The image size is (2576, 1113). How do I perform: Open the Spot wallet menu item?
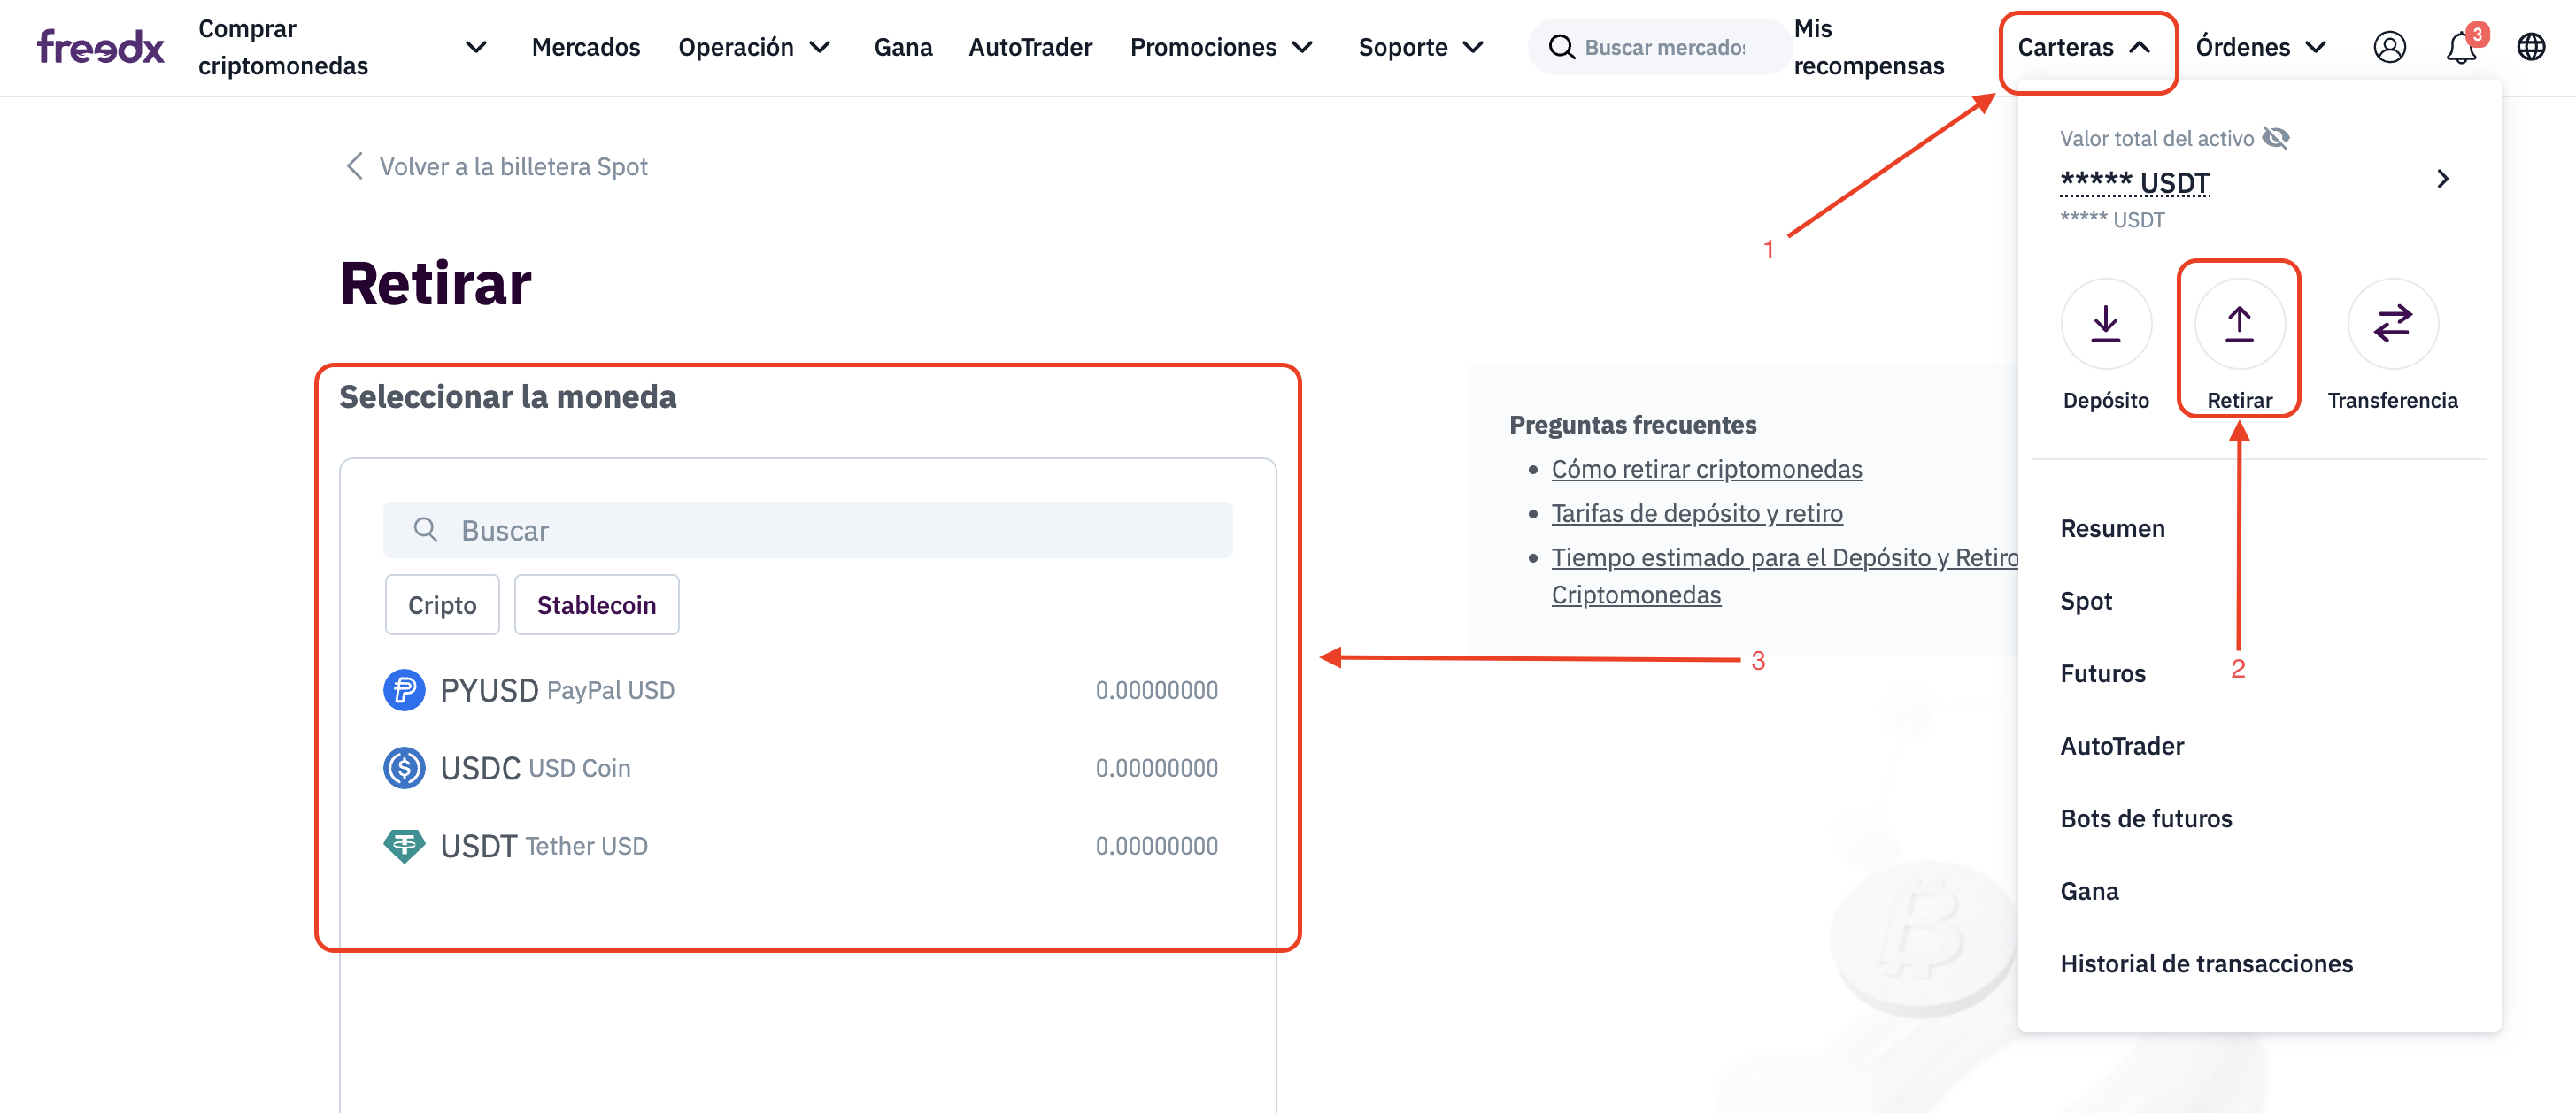(x=2086, y=601)
